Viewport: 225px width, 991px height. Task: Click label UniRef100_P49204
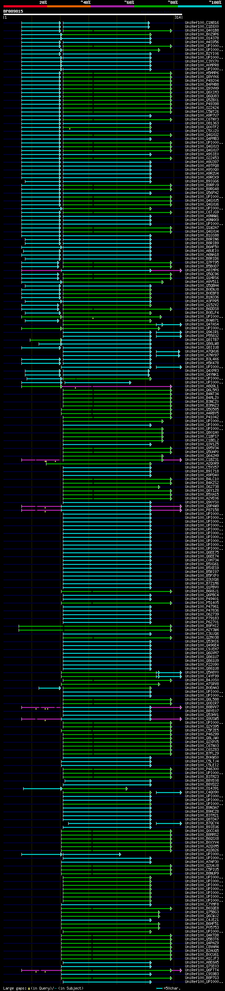pyautogui.click(x=201, y=81)
